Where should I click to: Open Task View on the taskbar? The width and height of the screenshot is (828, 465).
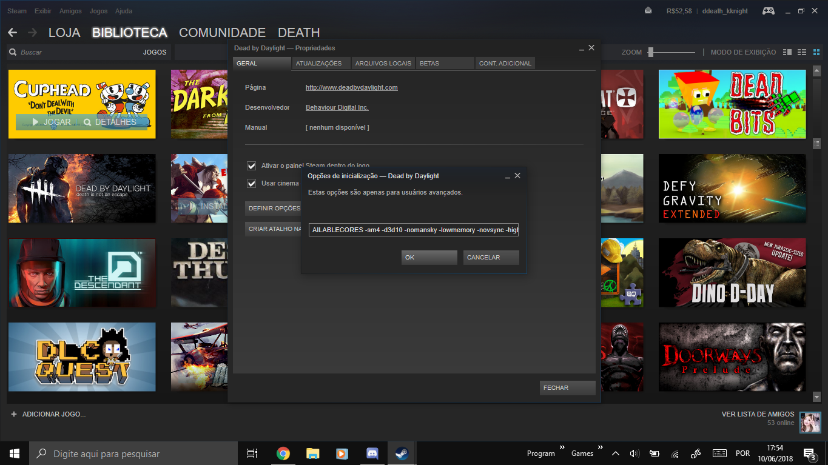(x=252, y=453)
